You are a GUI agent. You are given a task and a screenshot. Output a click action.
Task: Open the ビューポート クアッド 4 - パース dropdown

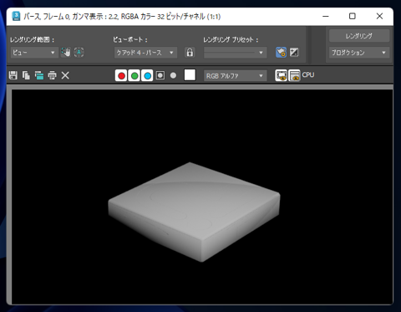click(145, 53)
